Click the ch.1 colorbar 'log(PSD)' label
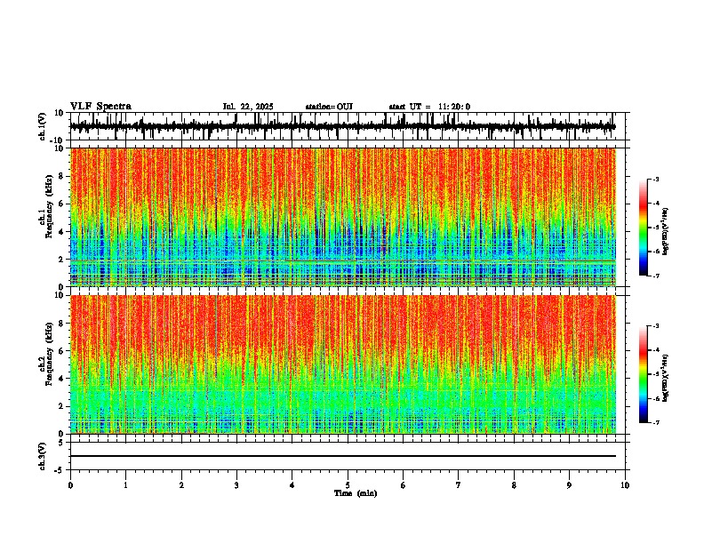The width and height of the screenshot is (704, 544). tap(666, 232)
